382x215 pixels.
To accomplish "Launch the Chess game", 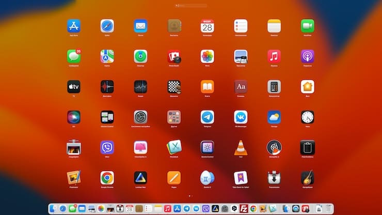I will click(x=174, y=87).
